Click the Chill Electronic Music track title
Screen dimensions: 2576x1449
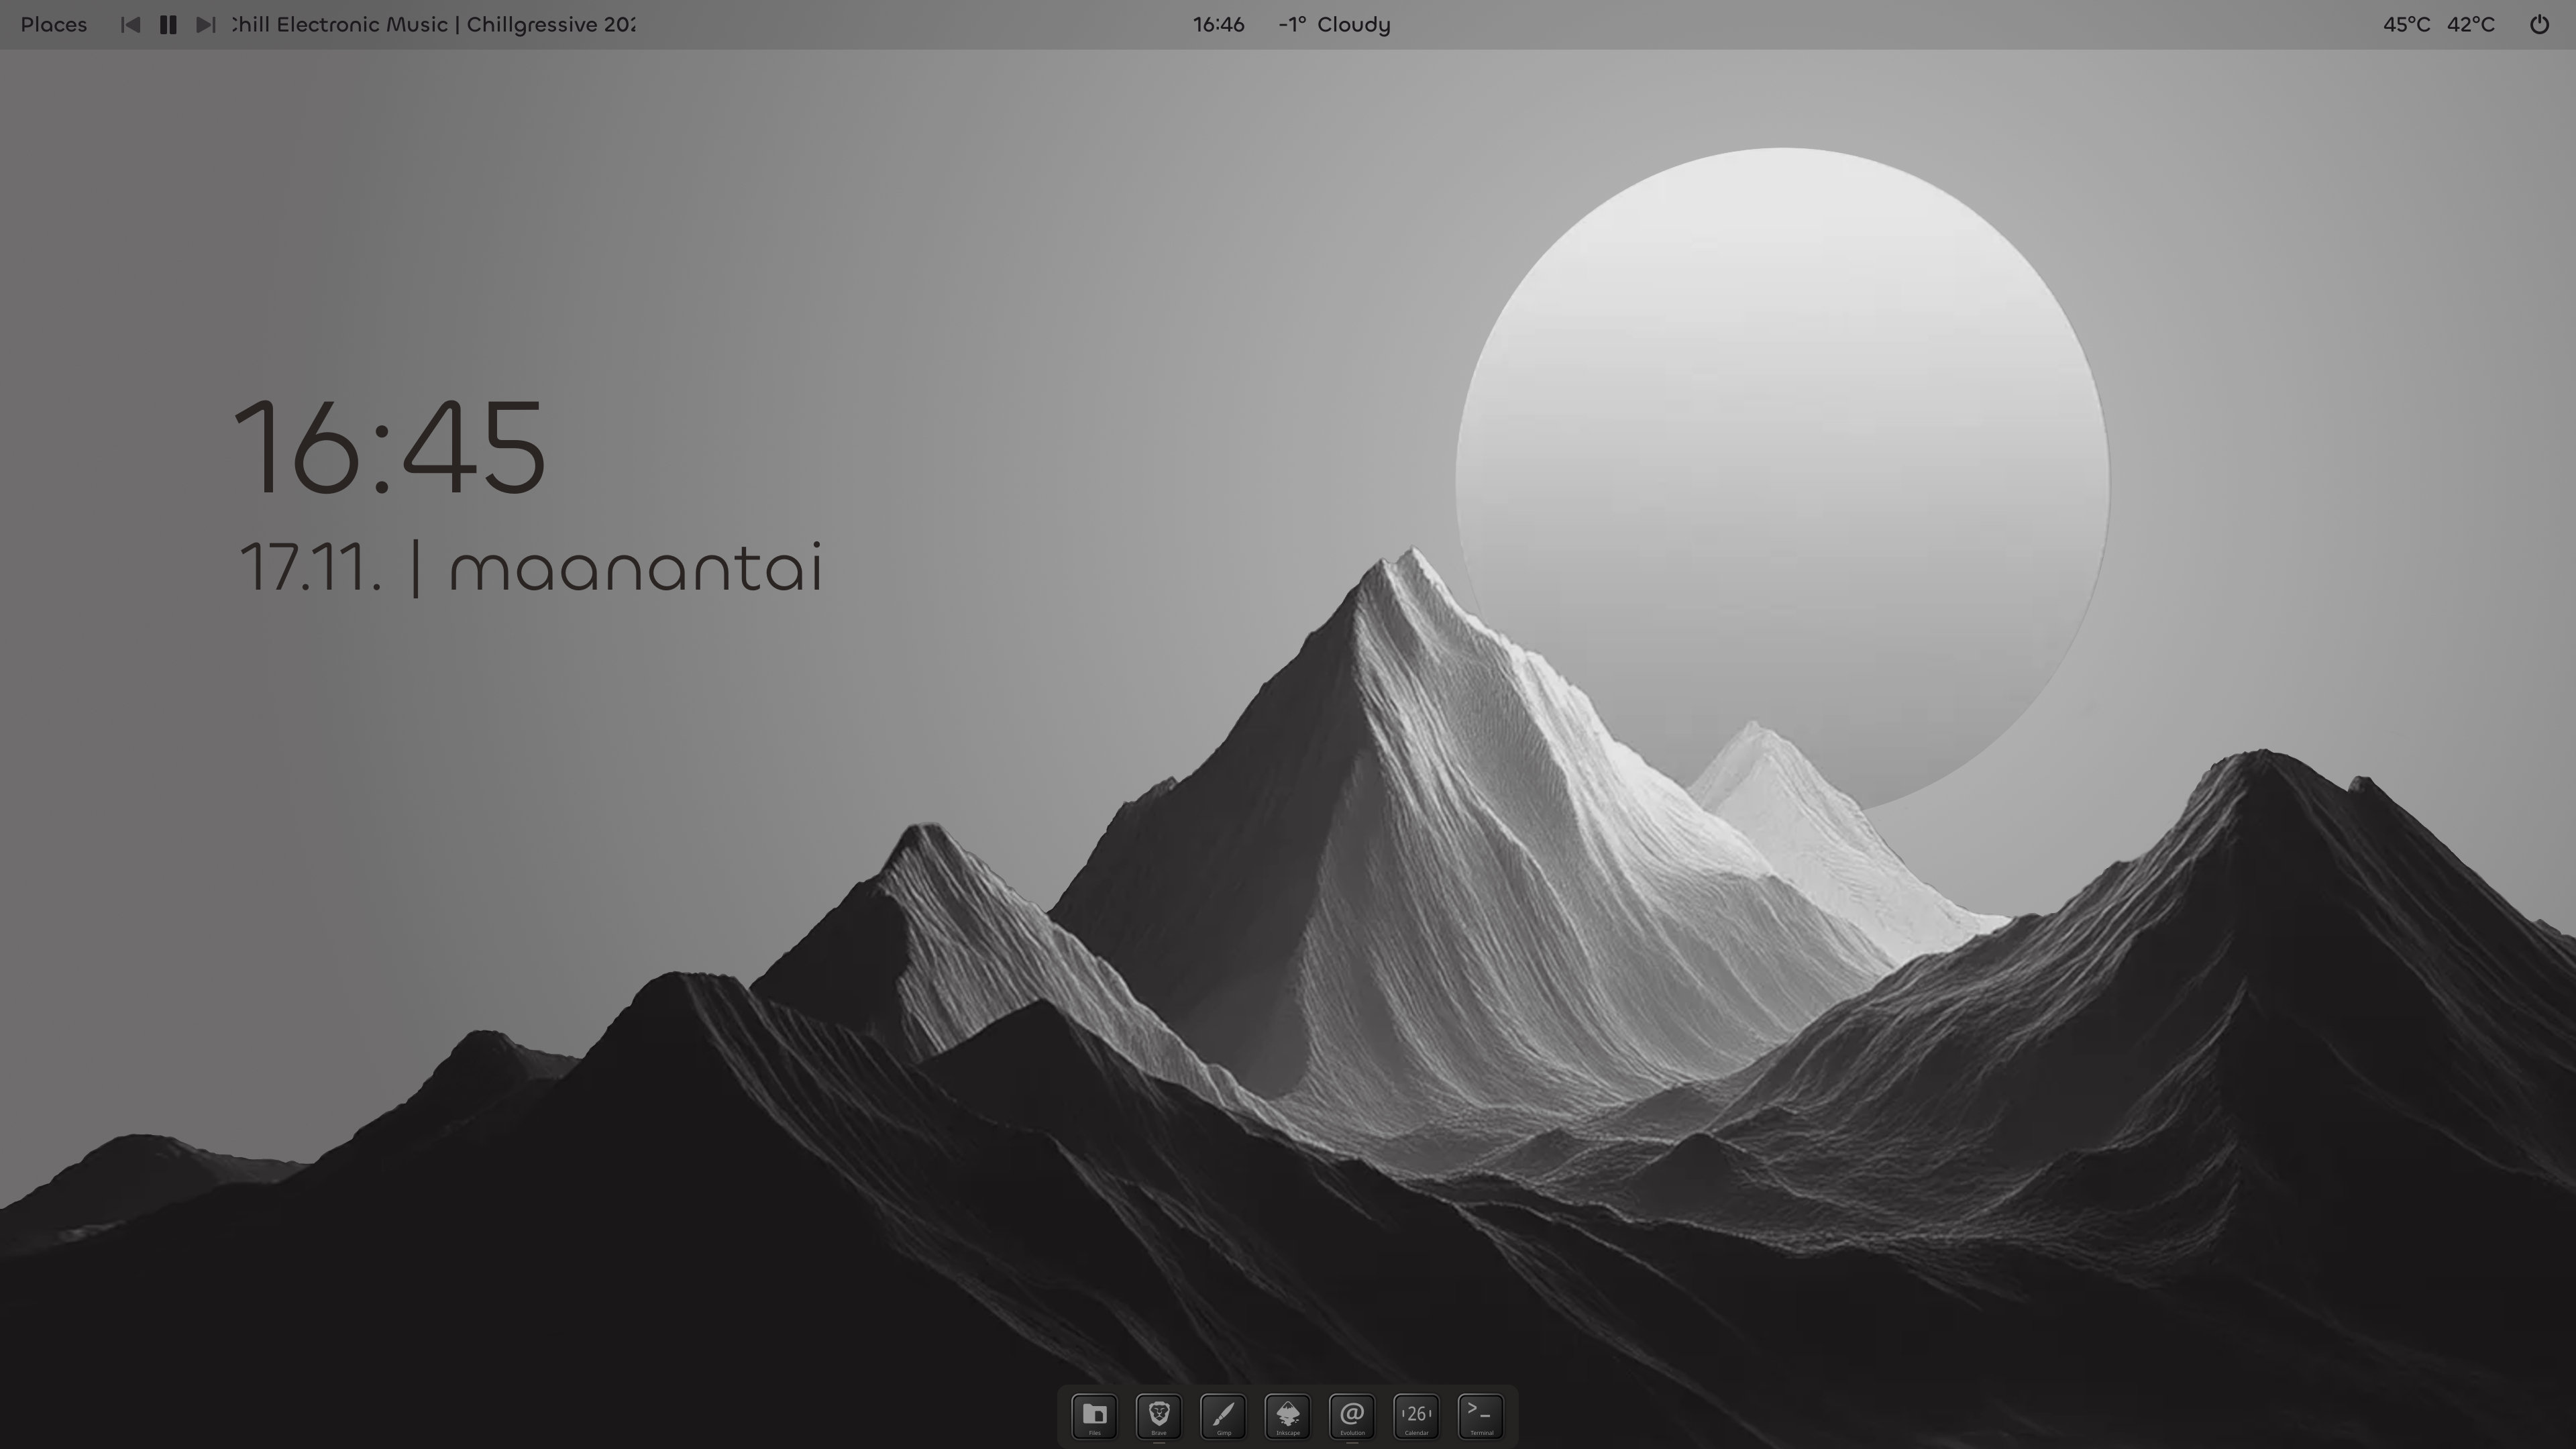(x=433, y=25)
